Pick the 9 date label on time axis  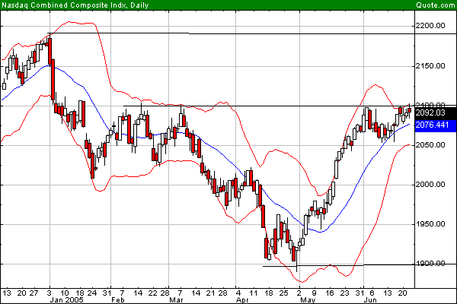(314, 293)
